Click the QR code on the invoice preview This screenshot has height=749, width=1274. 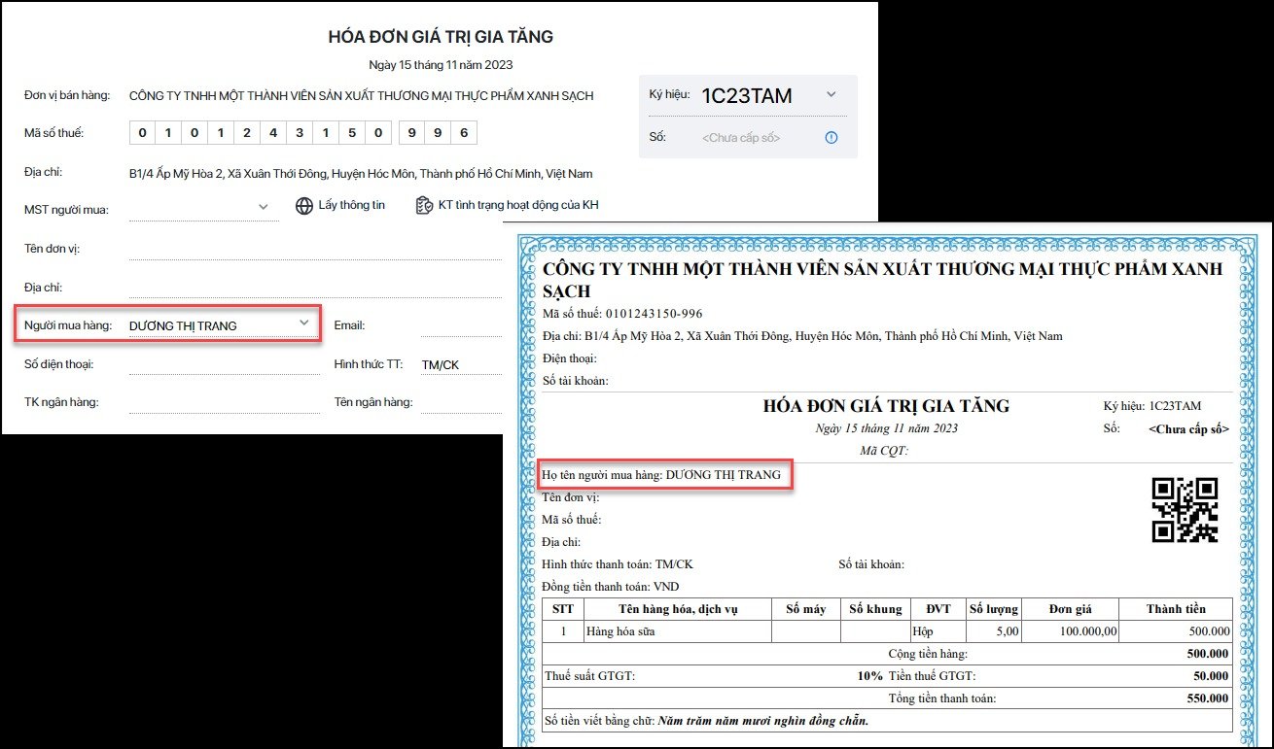(1185, 509)
